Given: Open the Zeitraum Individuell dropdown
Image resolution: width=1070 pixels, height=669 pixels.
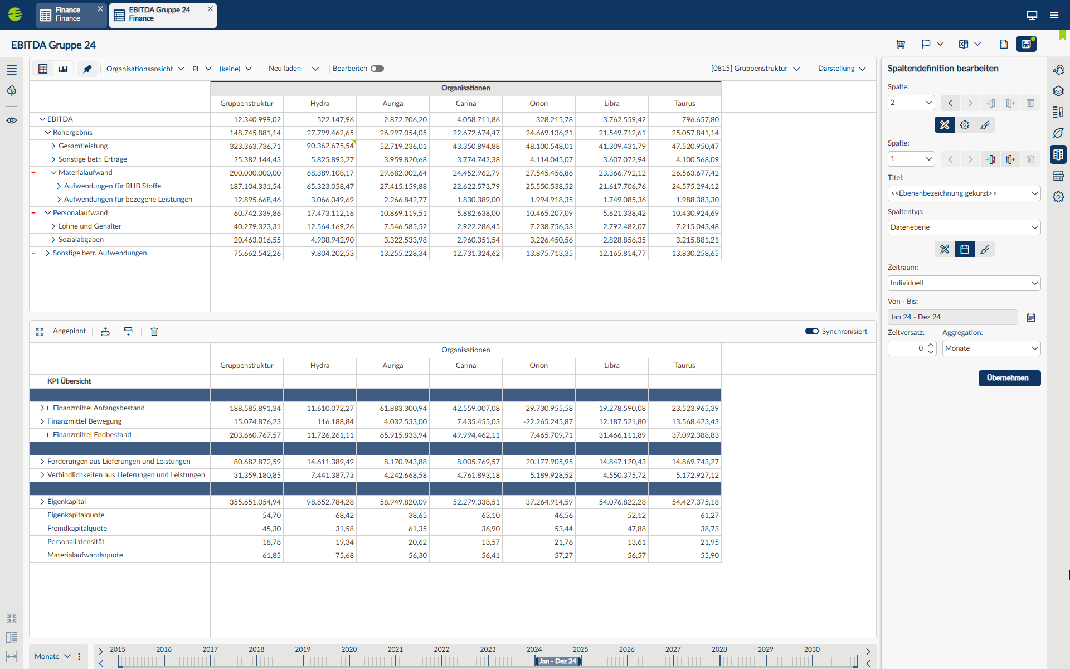Looking at the screenshot, I should [964, 283].
